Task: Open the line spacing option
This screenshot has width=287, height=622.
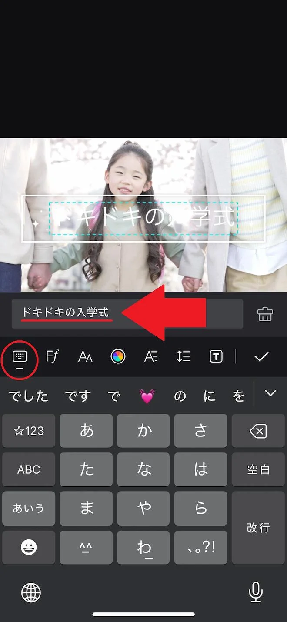Action: 183,357
